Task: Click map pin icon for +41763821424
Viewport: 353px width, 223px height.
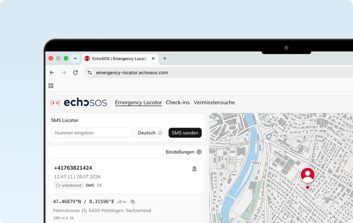Action: [194, 169]
